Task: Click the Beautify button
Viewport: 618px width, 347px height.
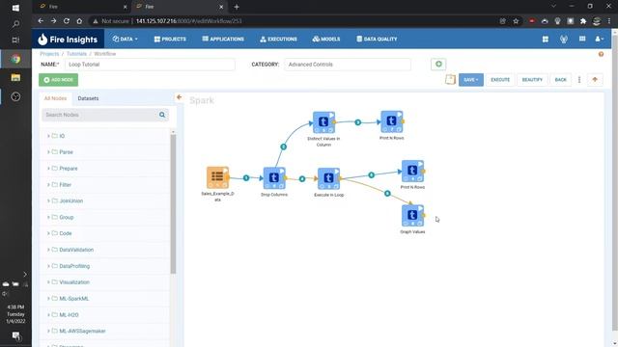Action: tap(532, 80)
